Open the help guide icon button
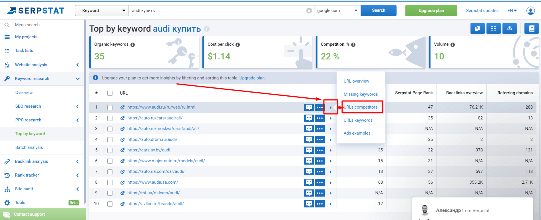Viewport: 541px width, 220px height. (x=531, y=29)
